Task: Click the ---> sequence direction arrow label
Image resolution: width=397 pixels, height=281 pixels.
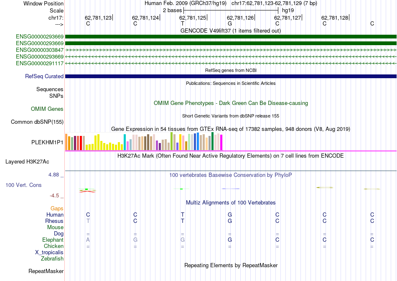Action: pos(59,24)
